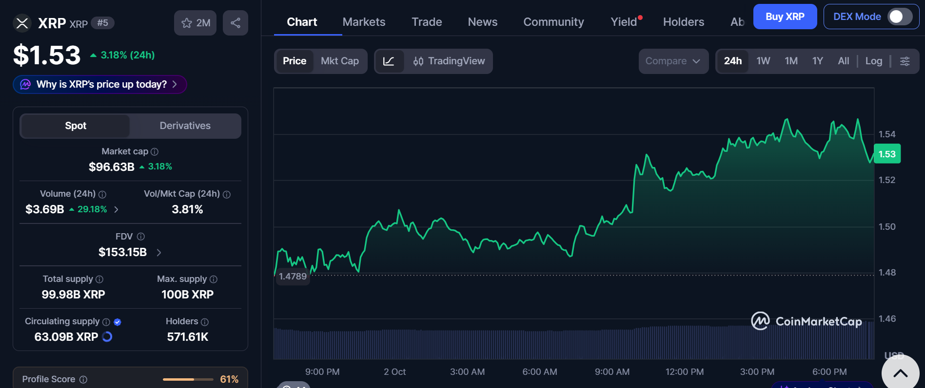Show Total supply info icon
This screenshot has height=388, width=925.
click(99, 279)
